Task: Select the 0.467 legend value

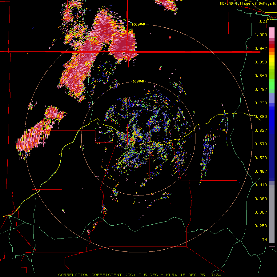Action: [x=261, y=171]
